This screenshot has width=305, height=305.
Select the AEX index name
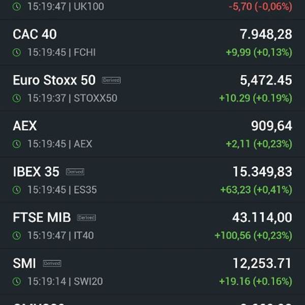(25, 126)
